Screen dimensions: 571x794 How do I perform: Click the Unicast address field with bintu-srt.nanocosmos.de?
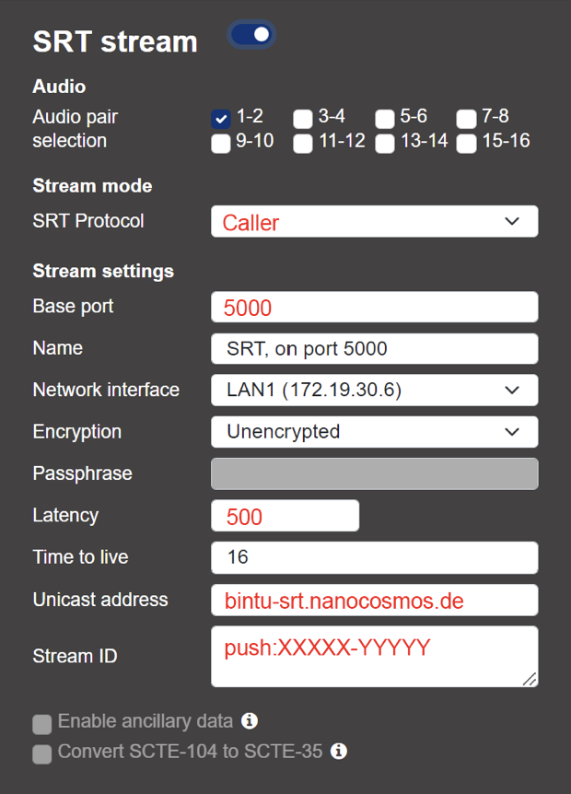coord(373,600)
